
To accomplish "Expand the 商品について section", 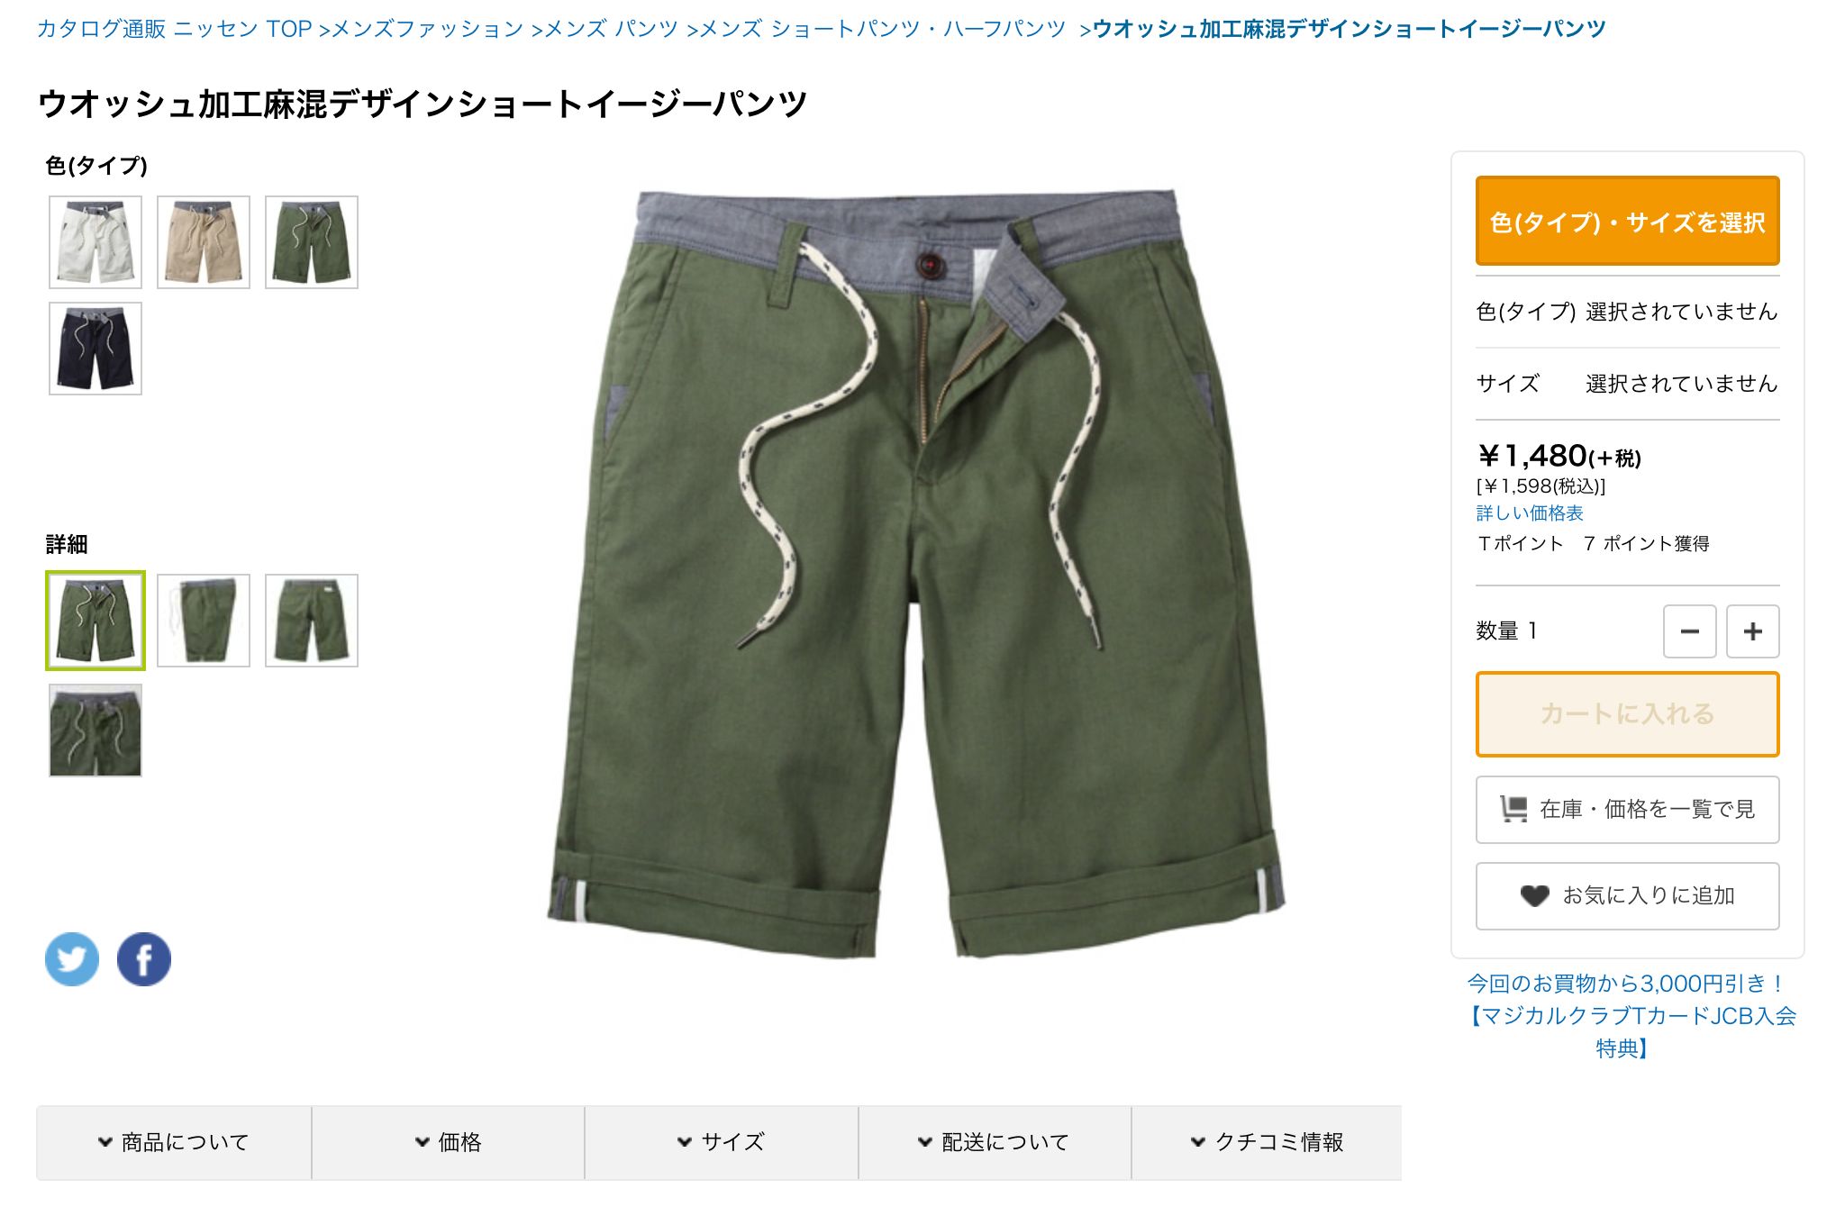I will [x=174, y=1142].
